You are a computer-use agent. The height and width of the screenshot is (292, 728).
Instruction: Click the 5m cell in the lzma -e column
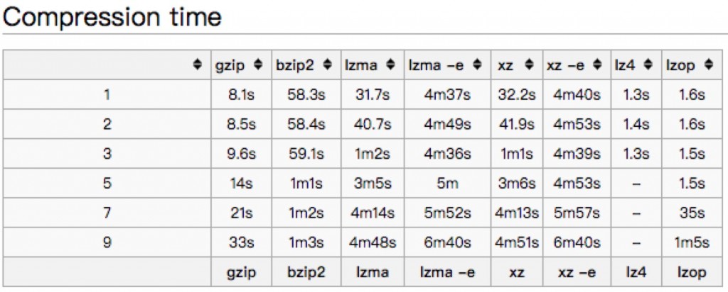(448, 184)
